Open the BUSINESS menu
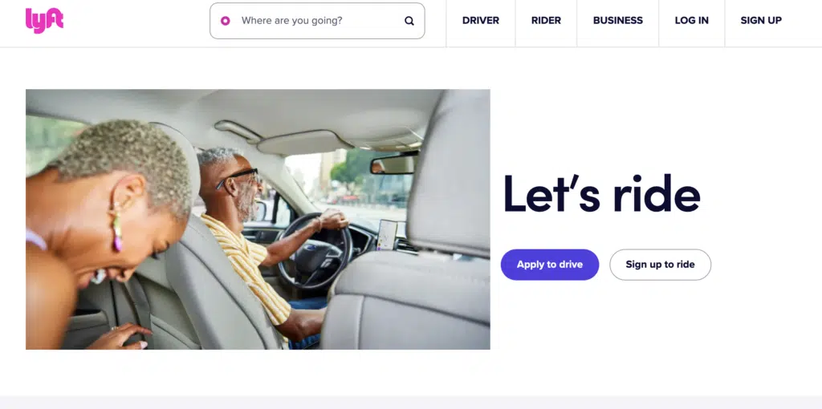The image size is (822, 409). [x=617, y=20]
